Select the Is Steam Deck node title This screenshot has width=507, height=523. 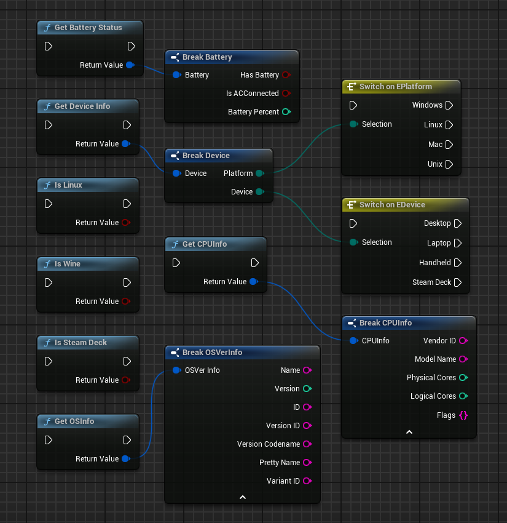(81, 343)
